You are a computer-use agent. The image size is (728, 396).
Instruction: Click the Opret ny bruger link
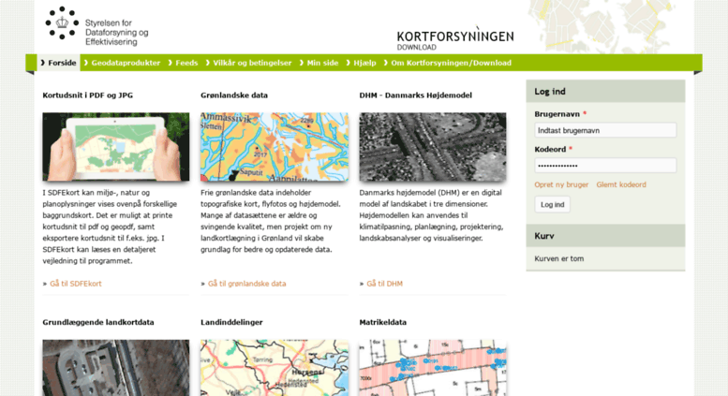[x=561, y=184]
